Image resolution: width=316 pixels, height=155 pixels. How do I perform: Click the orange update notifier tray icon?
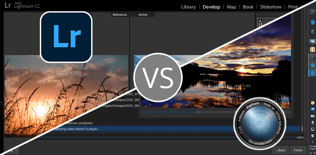[x=313, y=103]
